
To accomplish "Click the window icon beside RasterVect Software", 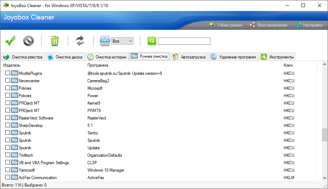I will point(15,118).
